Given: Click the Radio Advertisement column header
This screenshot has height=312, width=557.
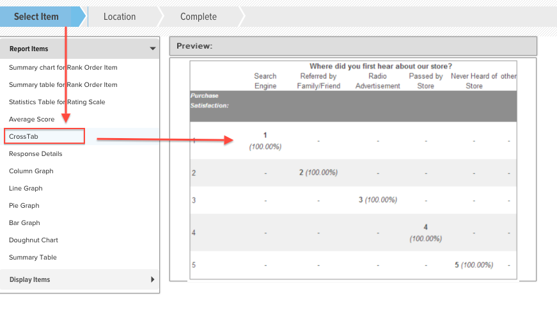Looking at the screenshot, I should point(377,81).
